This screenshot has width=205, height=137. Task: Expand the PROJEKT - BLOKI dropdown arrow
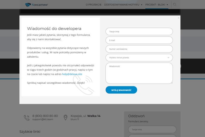[167, 5]
